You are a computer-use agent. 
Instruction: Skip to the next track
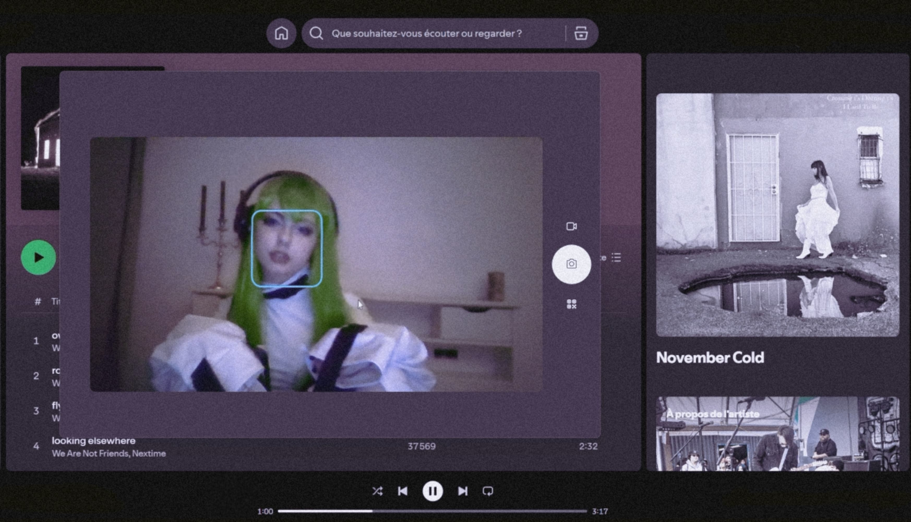click(463, 491)
